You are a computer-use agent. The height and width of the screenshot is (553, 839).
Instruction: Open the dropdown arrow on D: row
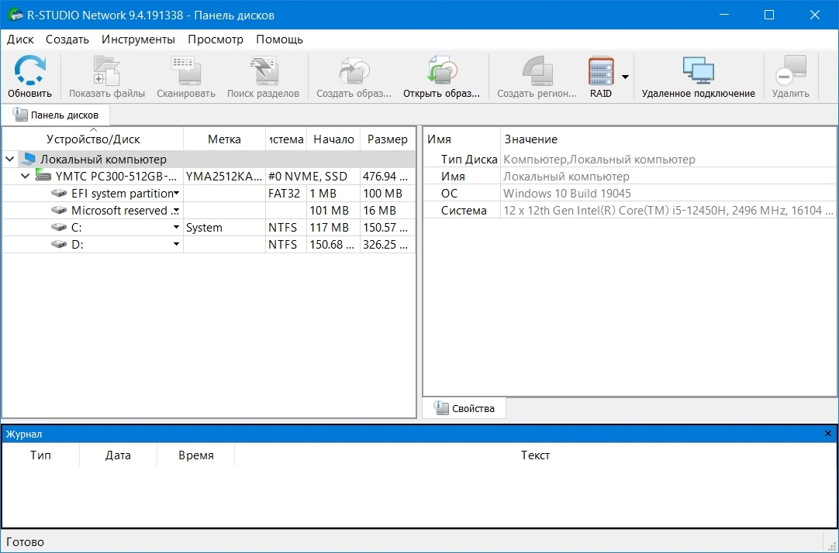[176, 245]
